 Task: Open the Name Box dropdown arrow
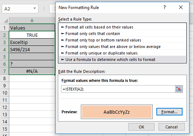[35, 8]
